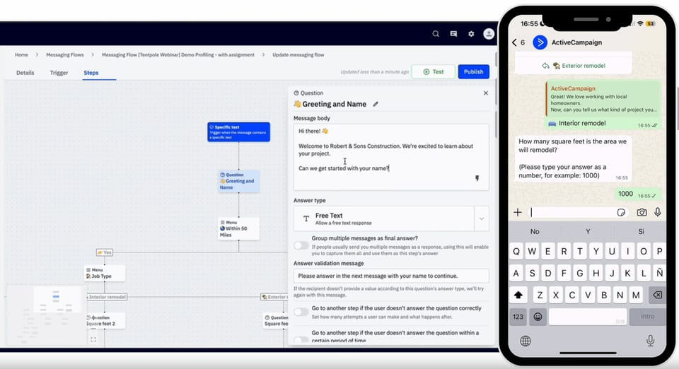
Task: Tap the globe language key on phone
Action: click(526, 341)
